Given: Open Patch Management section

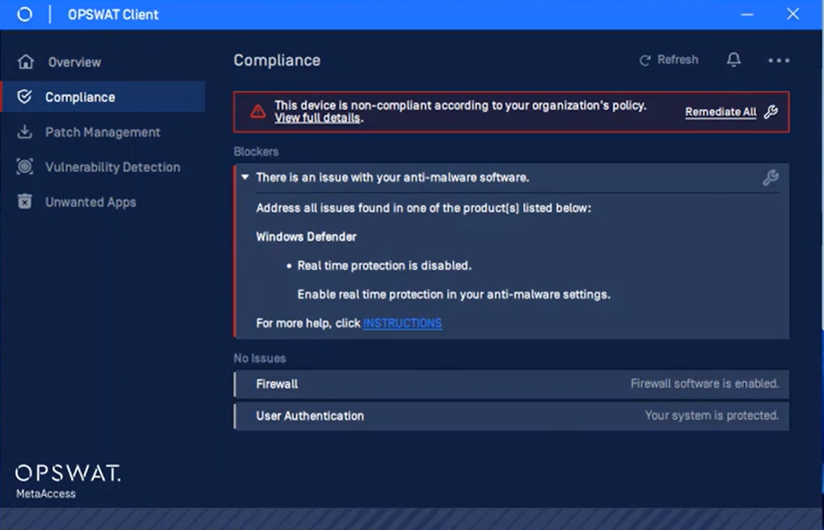Looking at the screenshot, I should coord(103,132).
